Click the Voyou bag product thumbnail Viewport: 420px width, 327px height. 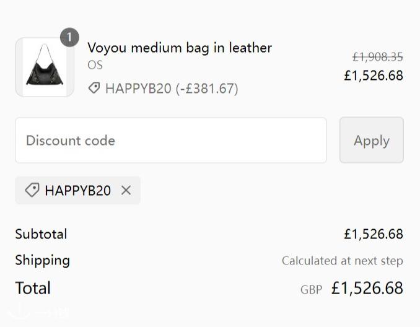[44, 67]
